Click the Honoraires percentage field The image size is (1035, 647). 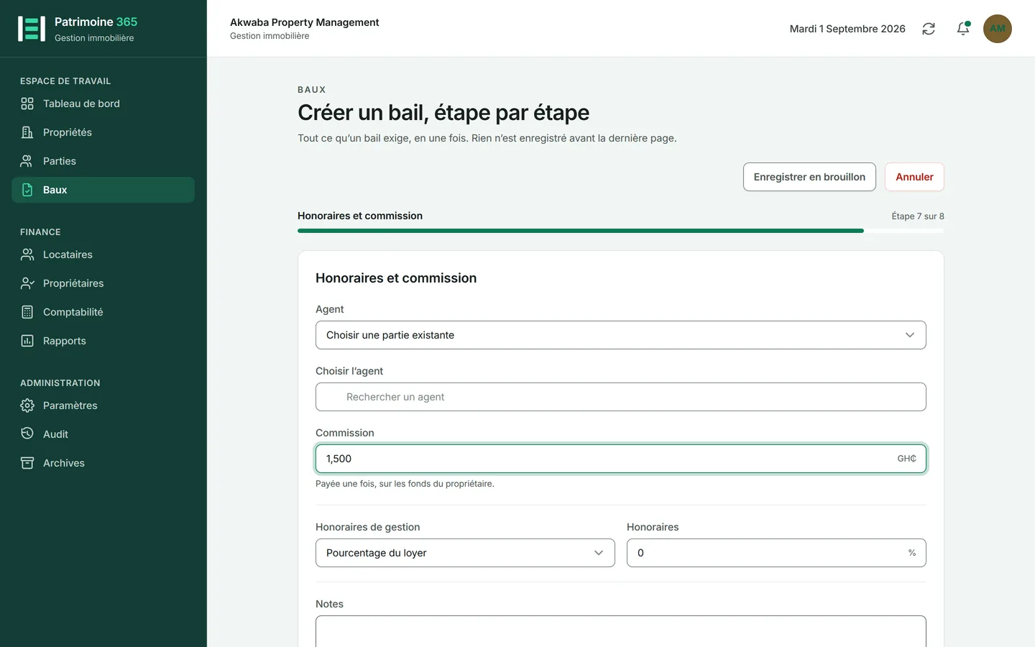(776, 553)
